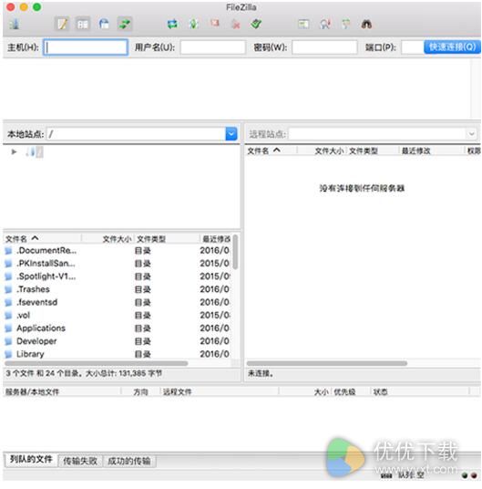Toggle transfer queue display icon
This screenshot has height=489, width=482.
(125, 24)
